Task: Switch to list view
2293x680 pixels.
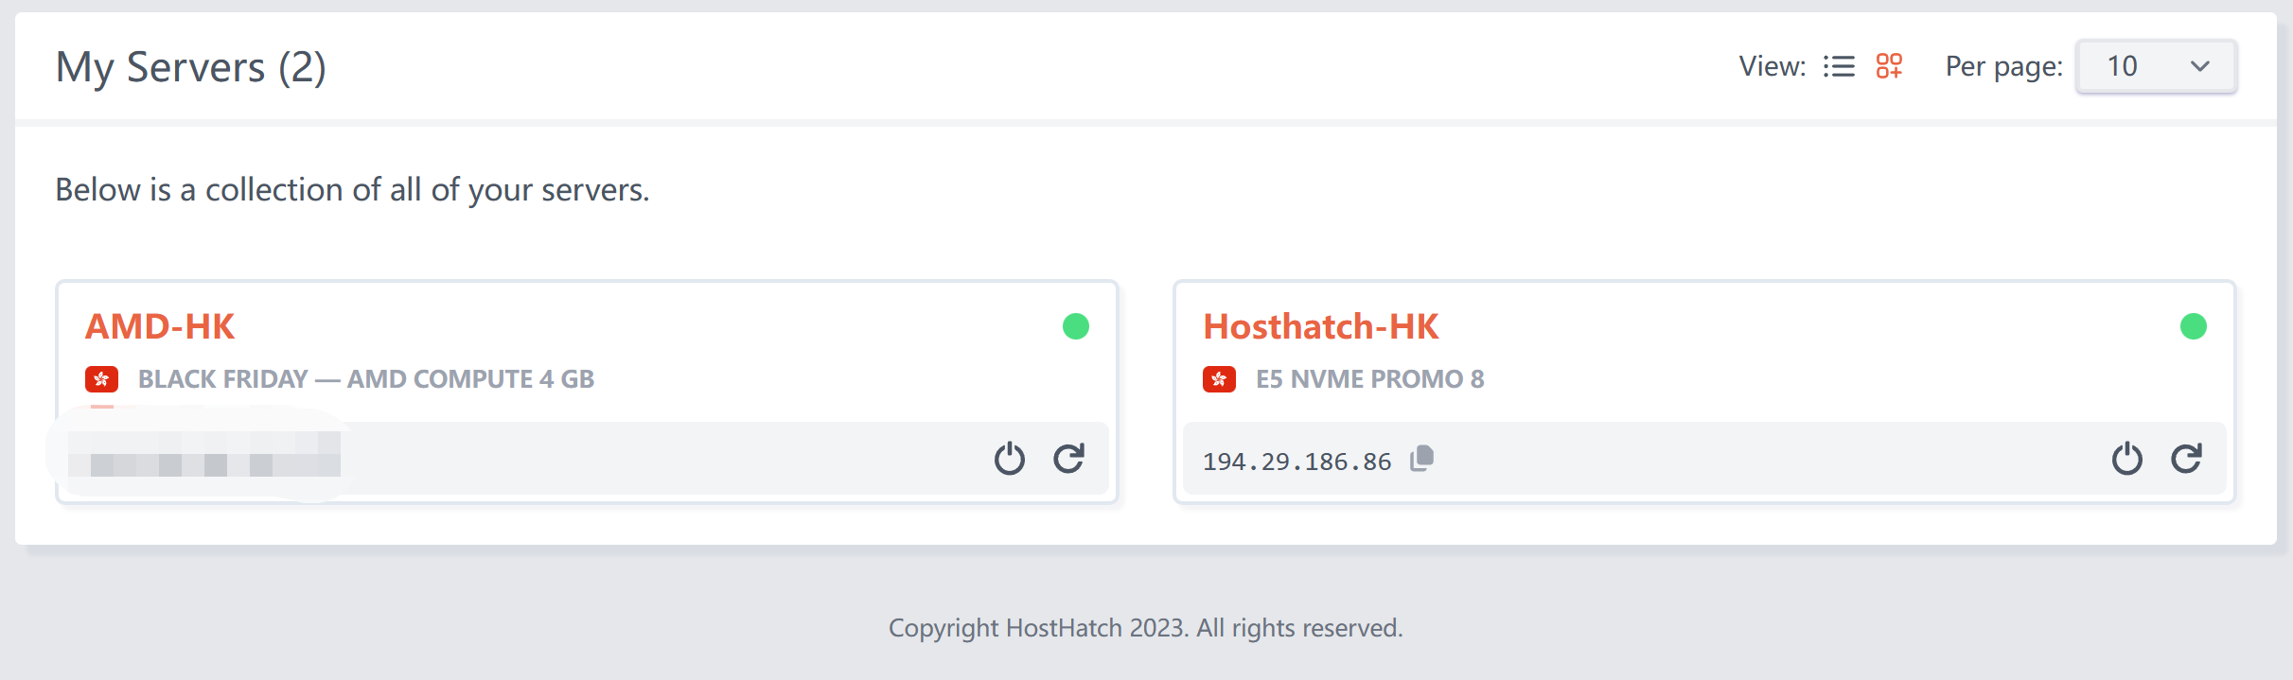Action: click(x=1839, y=66)
